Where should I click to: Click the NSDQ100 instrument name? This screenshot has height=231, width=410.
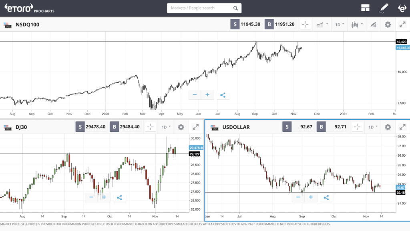point(28,24)
